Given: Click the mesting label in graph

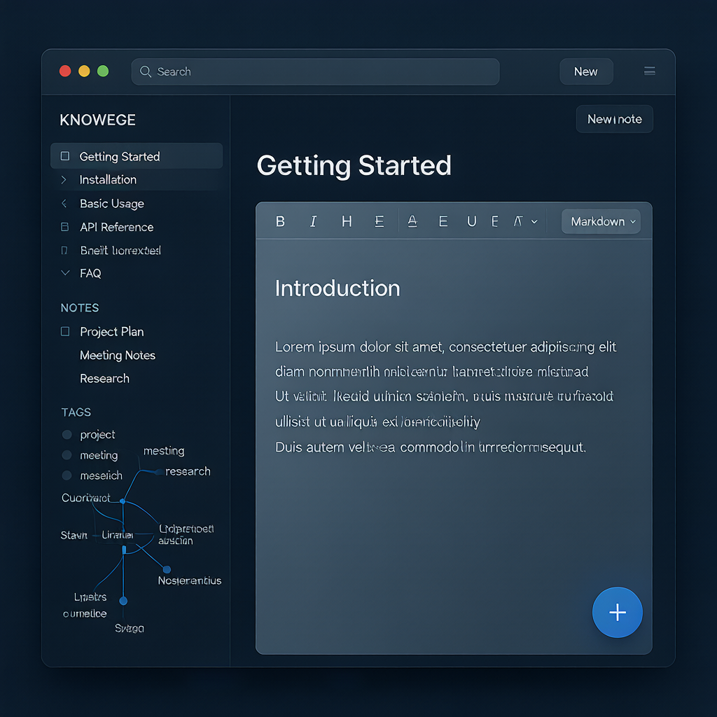Looking at the screenshot, I should (164, 451).
